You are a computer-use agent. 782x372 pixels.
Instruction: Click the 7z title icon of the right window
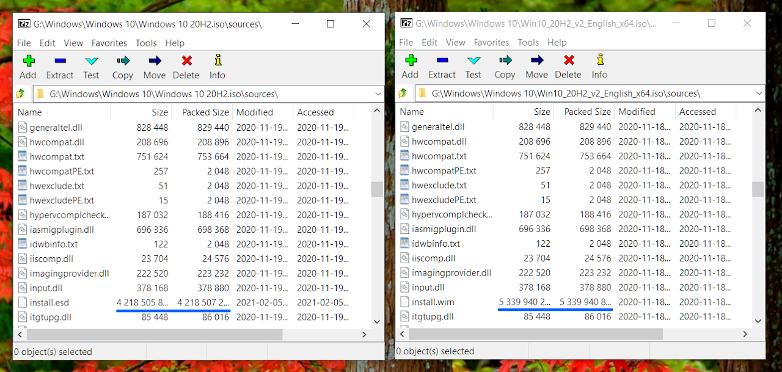coord(406,23)
